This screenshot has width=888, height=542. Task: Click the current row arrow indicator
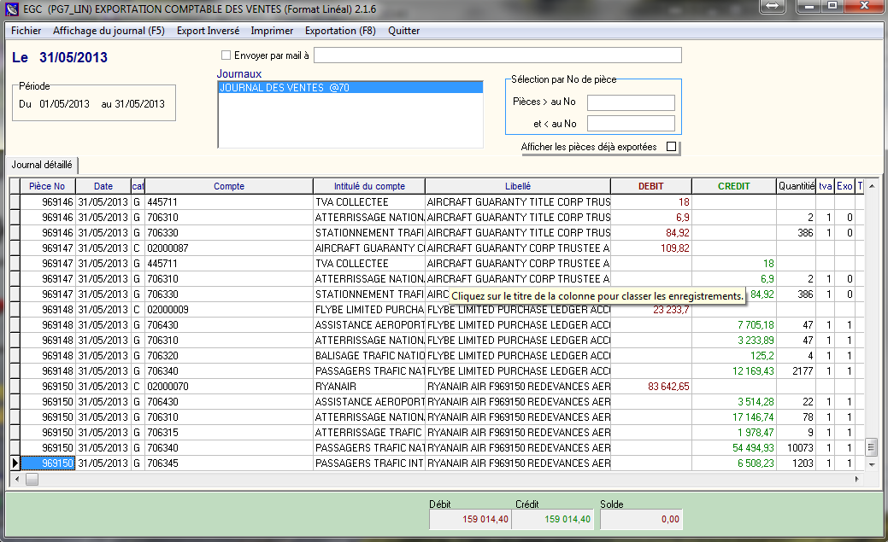tap(15, 463)
